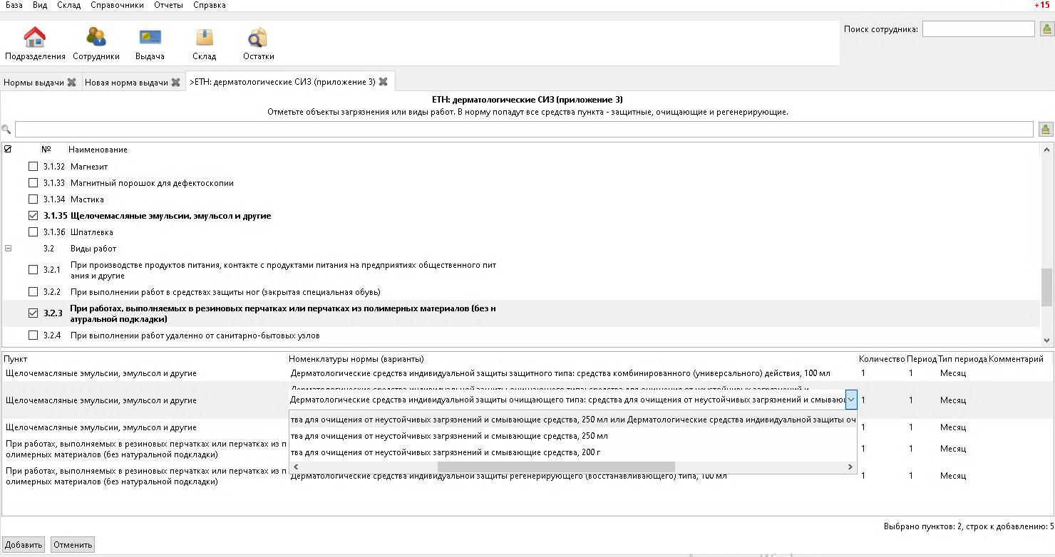Tick the 3.2.2 foot protection checkbox
The height and width of the screenshot is (557, 1055).
33,292
